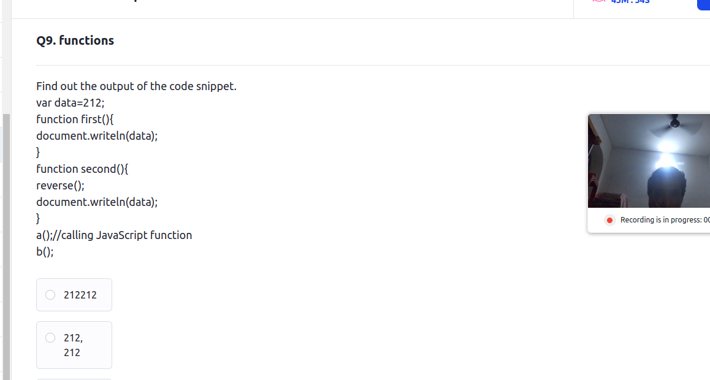Click the red recording indicator dot
710x380 pixels.
click(609, 220)
